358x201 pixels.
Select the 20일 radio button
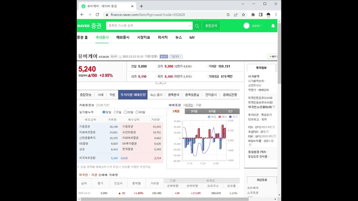click(x=125, y=112)
